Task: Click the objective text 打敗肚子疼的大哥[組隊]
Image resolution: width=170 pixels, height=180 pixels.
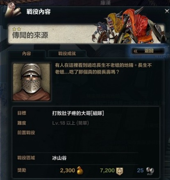Action: coord(78,113)
